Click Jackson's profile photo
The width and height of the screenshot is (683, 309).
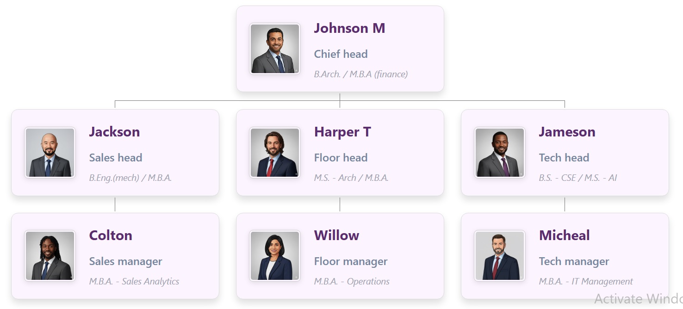point(50,153)
